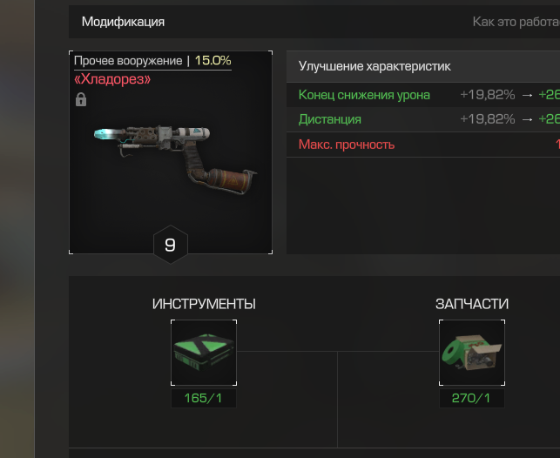This screenshot has width=560, height=458.
Task: Click the «Хладорез» weapon image
Action: (175, 160)
